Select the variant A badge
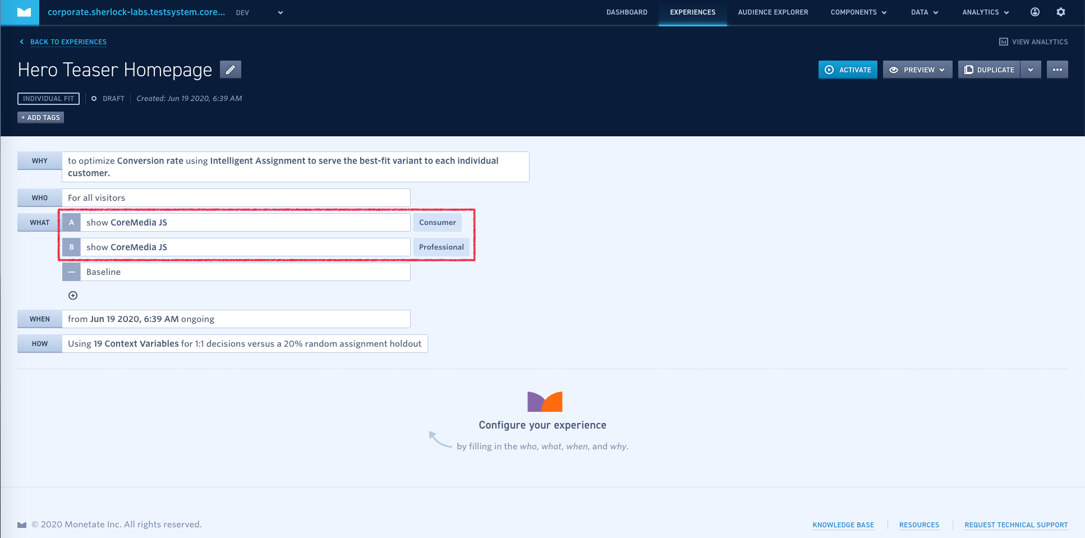 71,223
